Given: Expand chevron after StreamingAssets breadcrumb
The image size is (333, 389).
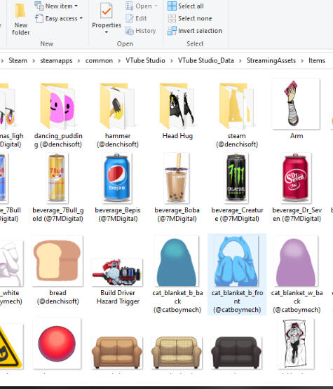Looking at the screenshot, I should (302, 61).
